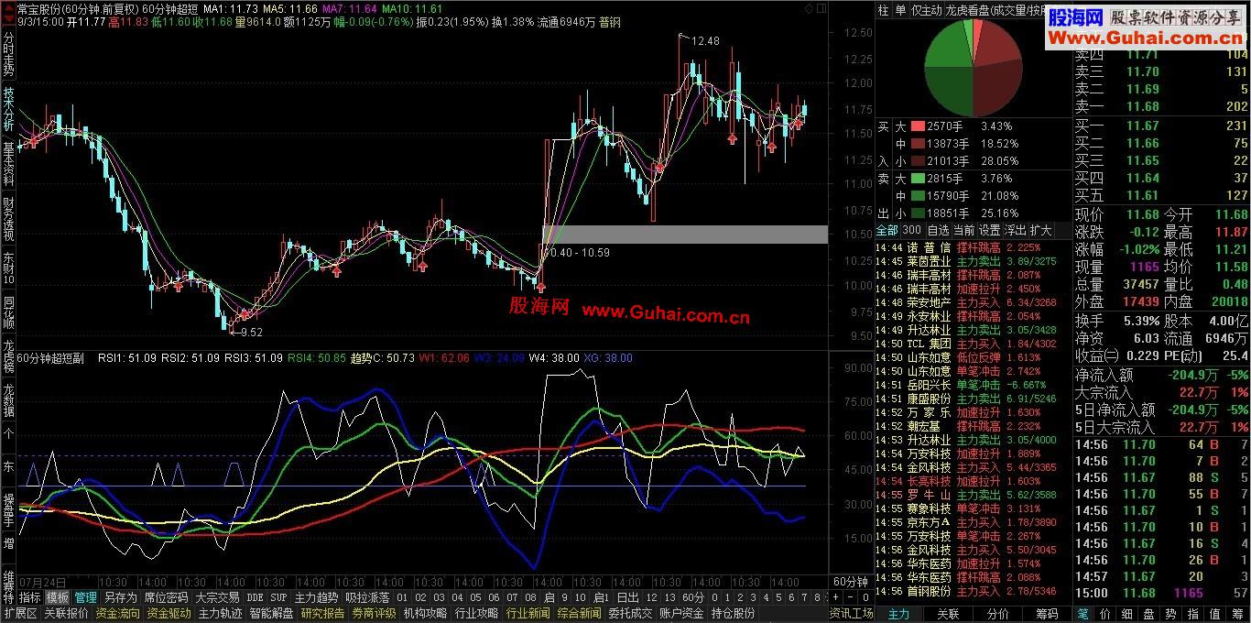
Task: Select the 60分 period button
Action: click(693, 597)
